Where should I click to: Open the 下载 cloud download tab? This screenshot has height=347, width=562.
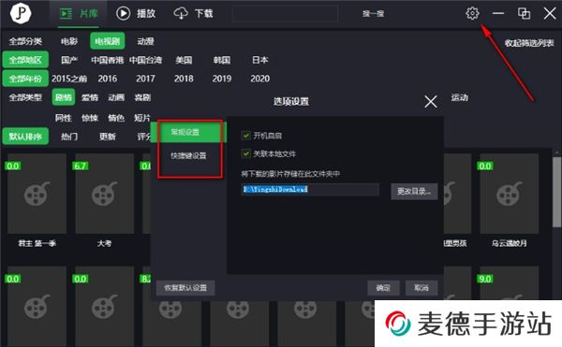(x=193, y=14)
